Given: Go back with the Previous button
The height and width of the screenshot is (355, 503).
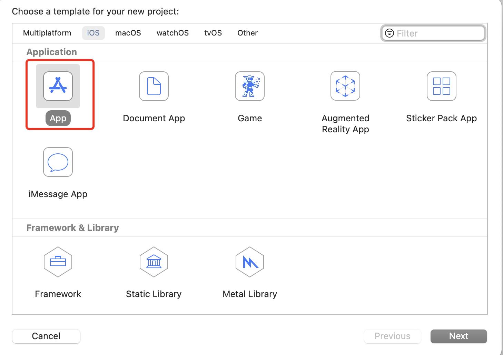Looking at the screenshot, I should pyautogui.click(x=393, y=336).
